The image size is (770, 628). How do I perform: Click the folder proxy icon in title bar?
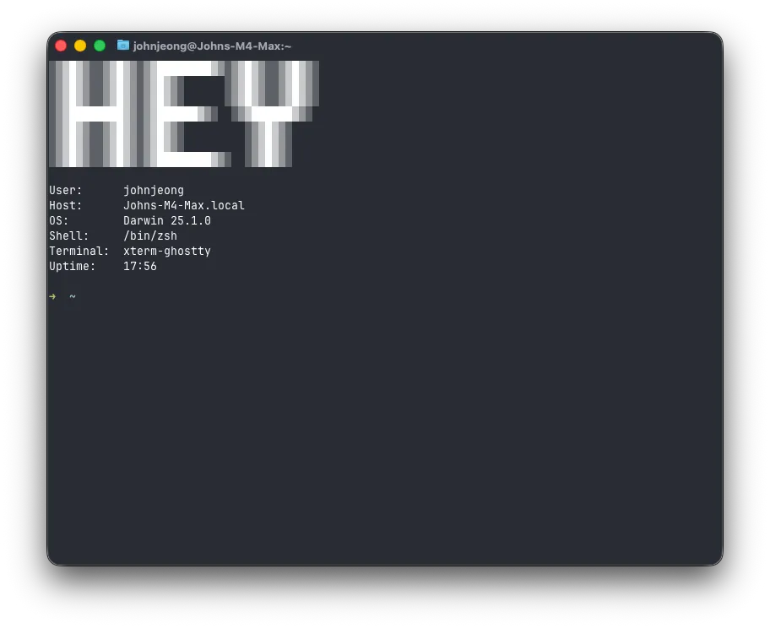123,46
